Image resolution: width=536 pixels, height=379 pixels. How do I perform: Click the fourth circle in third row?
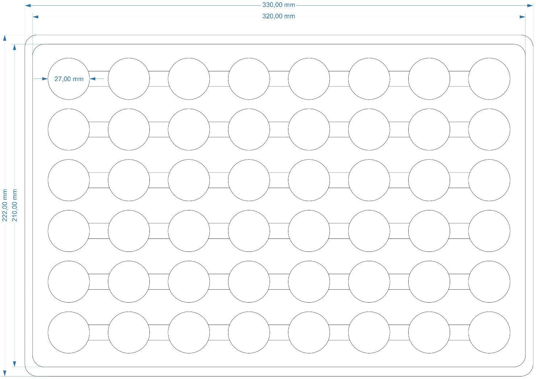249,180
